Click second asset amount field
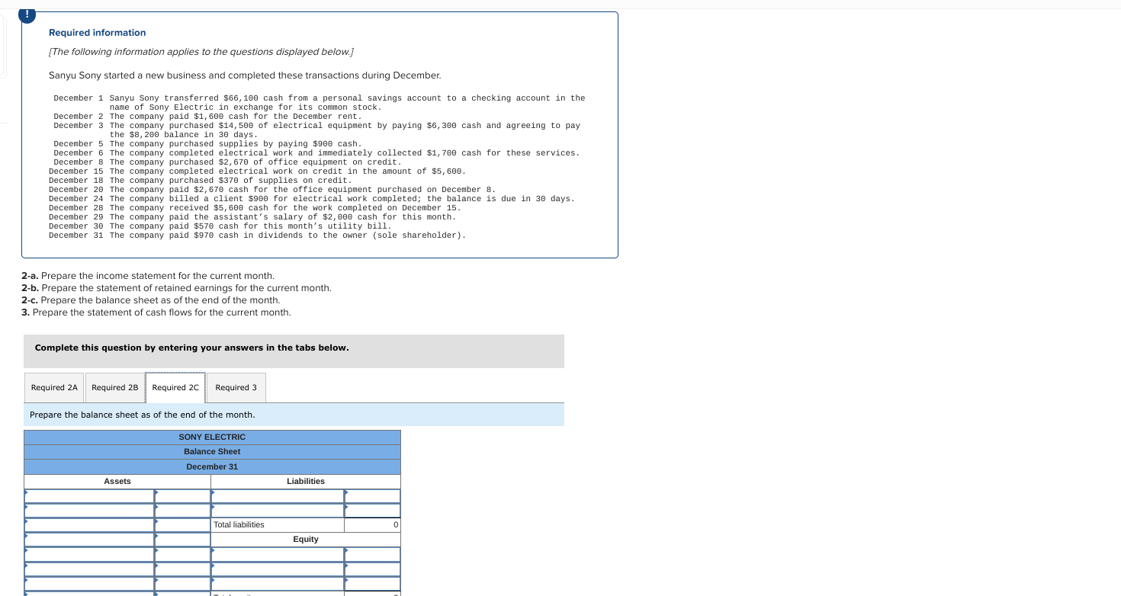 (182, 511)
